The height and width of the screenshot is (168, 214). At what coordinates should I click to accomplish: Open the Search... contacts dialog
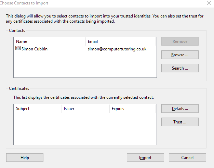click(180, 68)
